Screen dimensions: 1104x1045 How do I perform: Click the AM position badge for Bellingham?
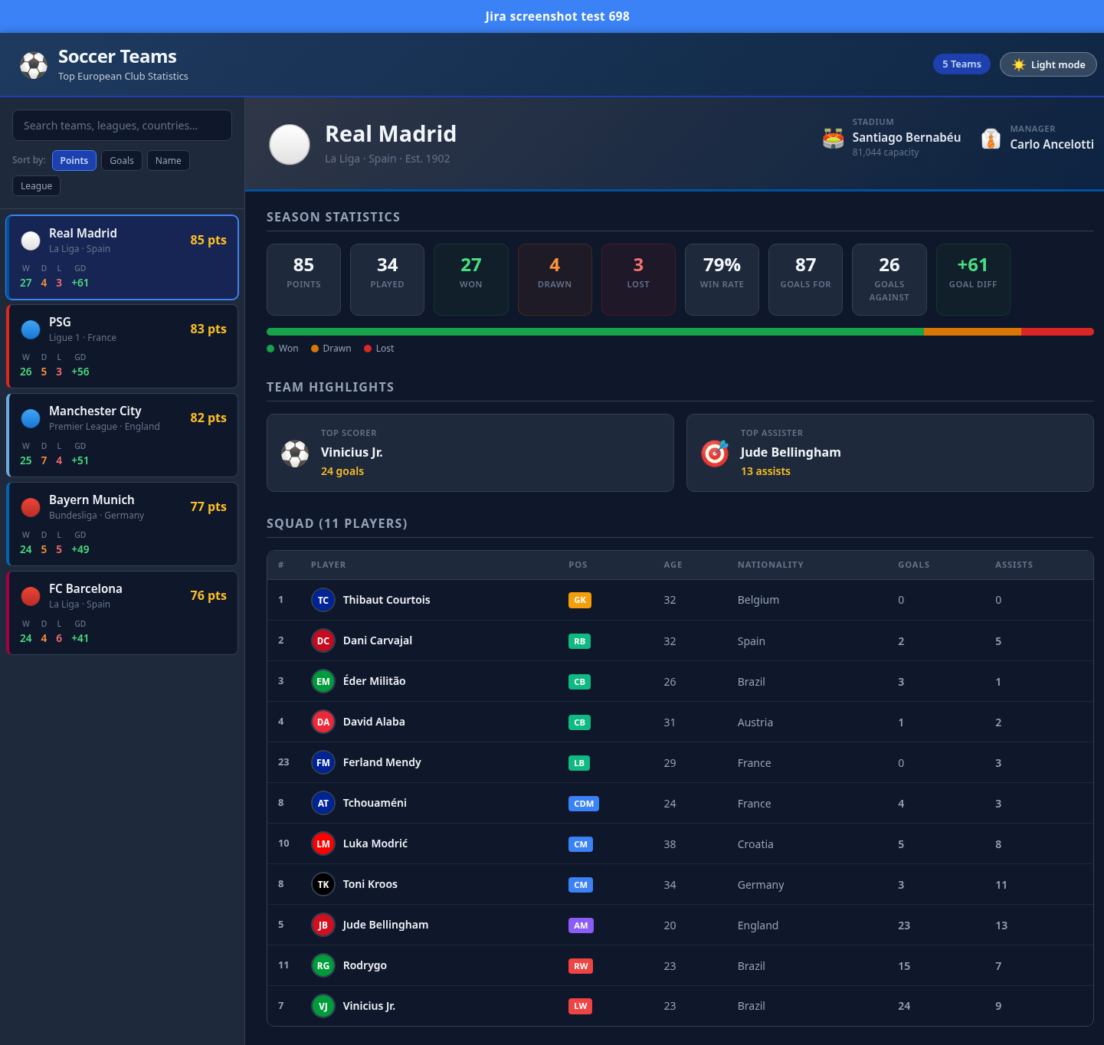click(x=581, y=925)
